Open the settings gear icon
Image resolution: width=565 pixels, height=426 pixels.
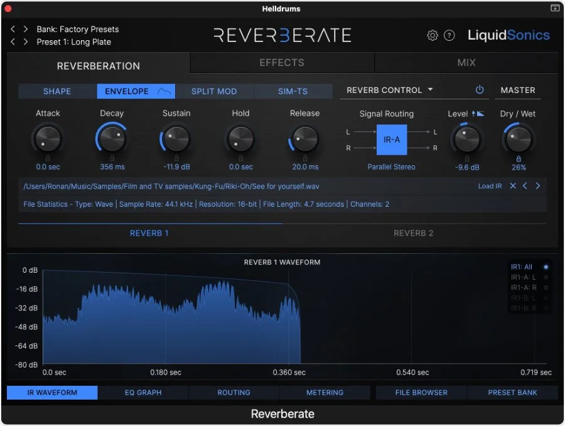tap(433, 35)
